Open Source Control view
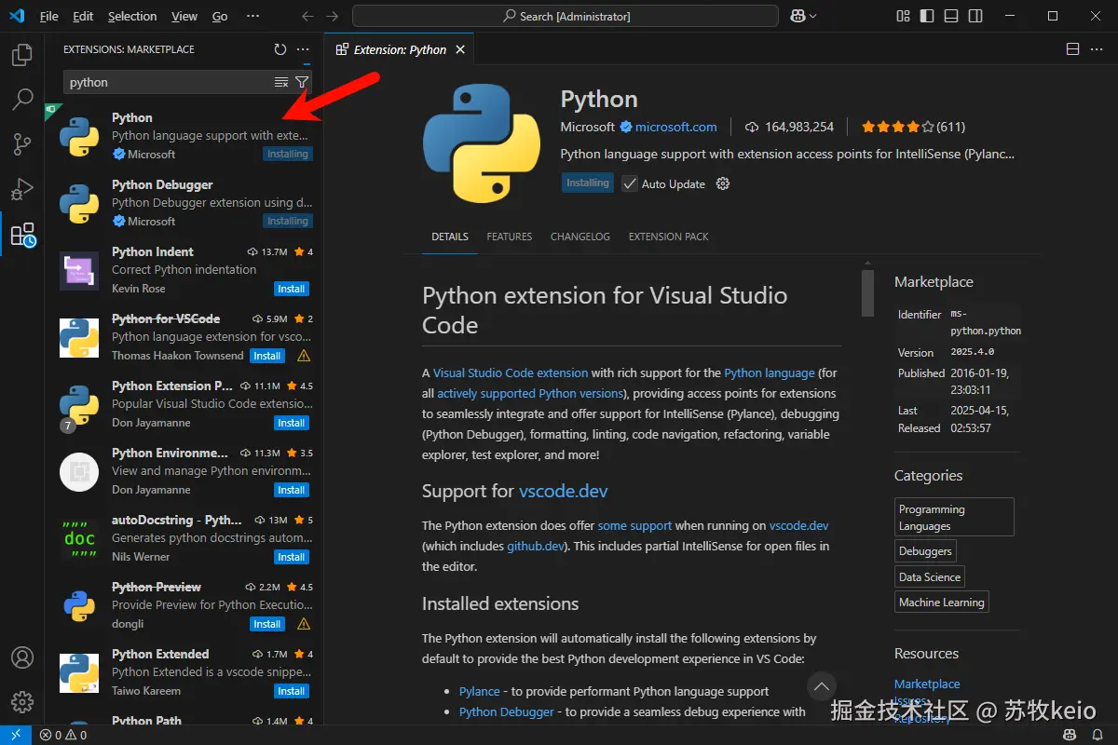The image size is (1118, 745). 21,144
